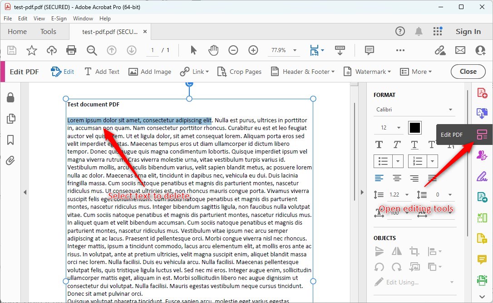Enable bulleted list formatting
This screenshot has width=493, height=303.
point(383,161)
